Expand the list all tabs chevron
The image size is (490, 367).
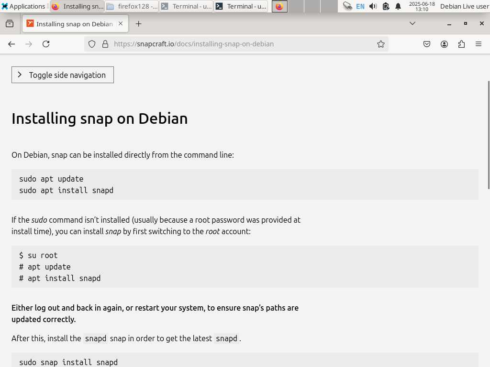point(412,23)
